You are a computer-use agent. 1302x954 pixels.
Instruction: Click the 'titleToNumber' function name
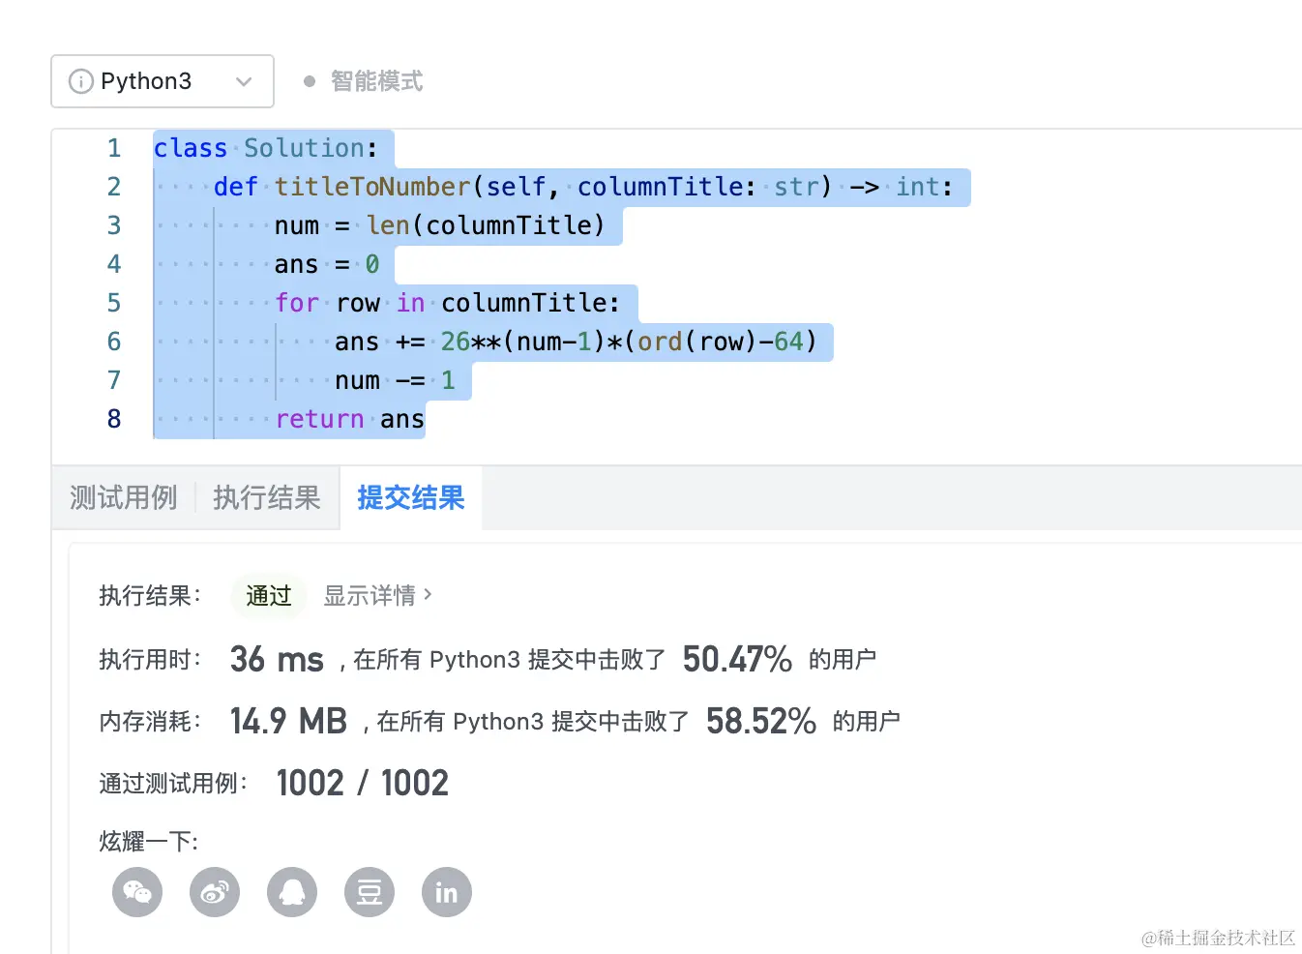point(372,187)
